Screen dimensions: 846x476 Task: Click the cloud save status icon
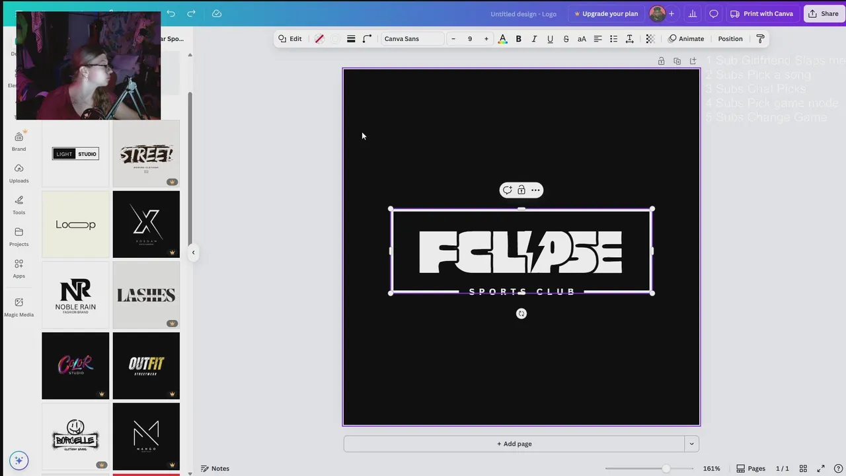pyautogui.click(x=217, y=13)
